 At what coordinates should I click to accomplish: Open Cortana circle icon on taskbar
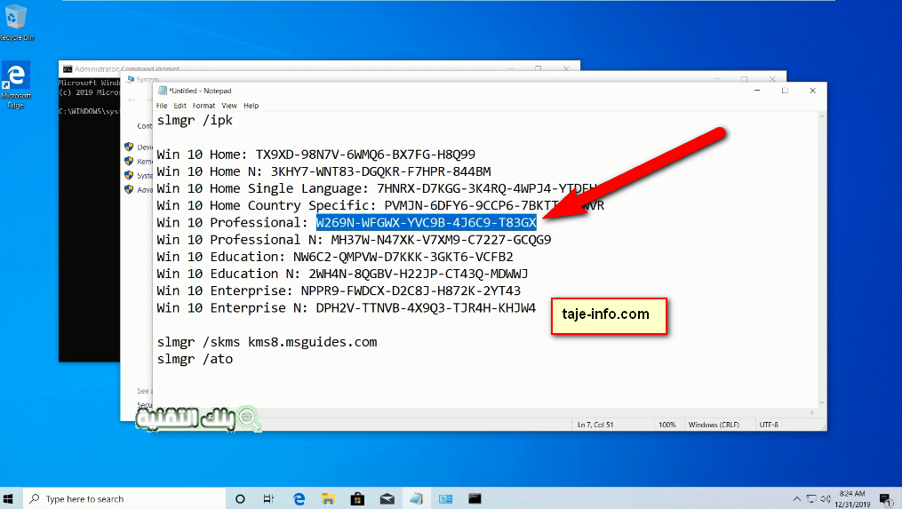tap(240, 498)
